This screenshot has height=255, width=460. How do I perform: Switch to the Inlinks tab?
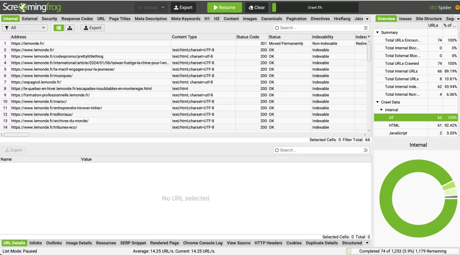pos(35,243)
